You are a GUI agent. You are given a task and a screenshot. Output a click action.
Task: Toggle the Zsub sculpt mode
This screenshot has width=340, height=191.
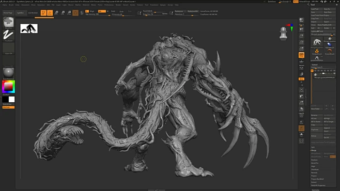tap(121, 11)
